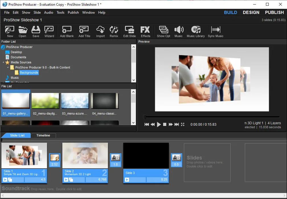The height and width of the screenshot is (199, 287).
Task: Click Slide 2 layers icon
Action: point(71,180)
